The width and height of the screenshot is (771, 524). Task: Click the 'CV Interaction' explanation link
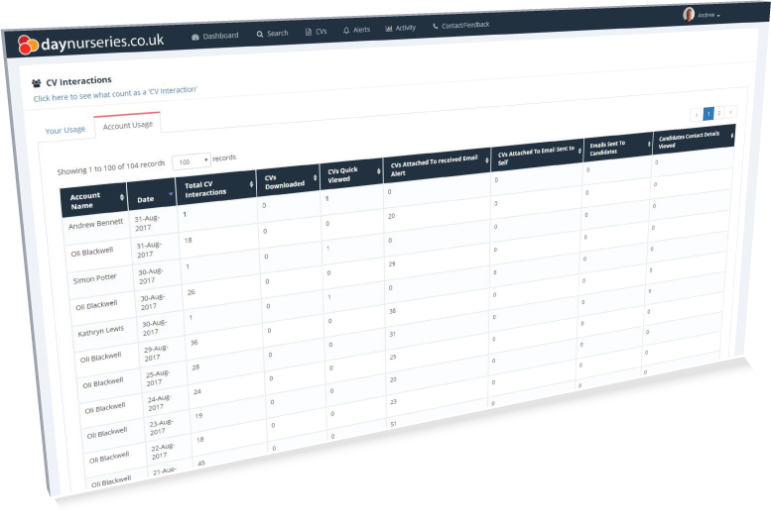tap(115, 91)
